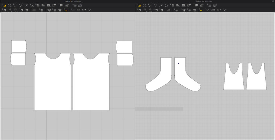Viewport: 275px width, 140px height.
Task: Click the Iron/Steam tool in left window toolbar
Action: pos(34,10)
